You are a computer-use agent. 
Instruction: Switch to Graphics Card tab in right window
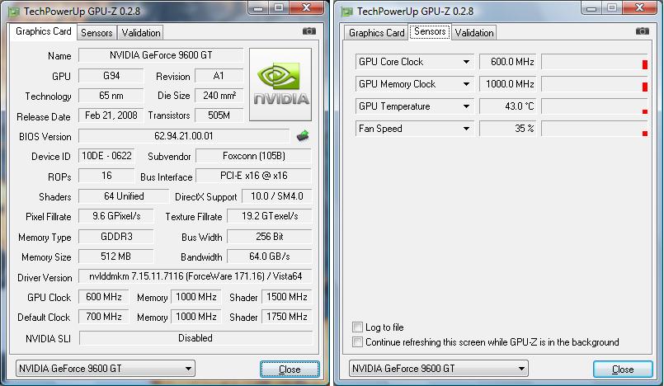click(376, 33)
